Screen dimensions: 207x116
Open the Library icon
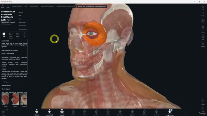[203, 29]
